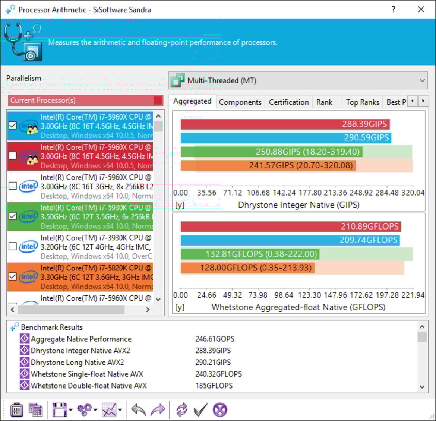Open the save icon's dropdown arrow
Viewport: 436px width, 421px height.
71,409
